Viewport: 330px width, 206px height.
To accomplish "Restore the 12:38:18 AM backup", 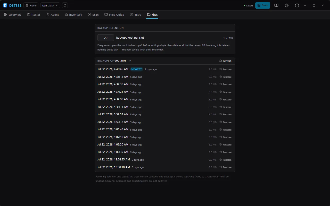I will coord(225,167).
